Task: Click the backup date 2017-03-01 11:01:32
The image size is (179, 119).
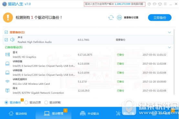Action: (154, 55)
